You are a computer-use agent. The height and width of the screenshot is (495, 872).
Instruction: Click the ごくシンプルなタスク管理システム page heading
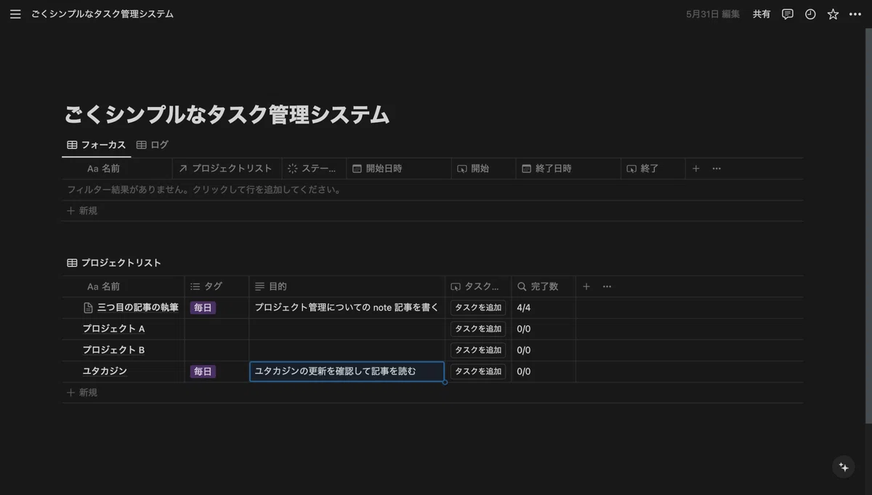pos(227,115)
